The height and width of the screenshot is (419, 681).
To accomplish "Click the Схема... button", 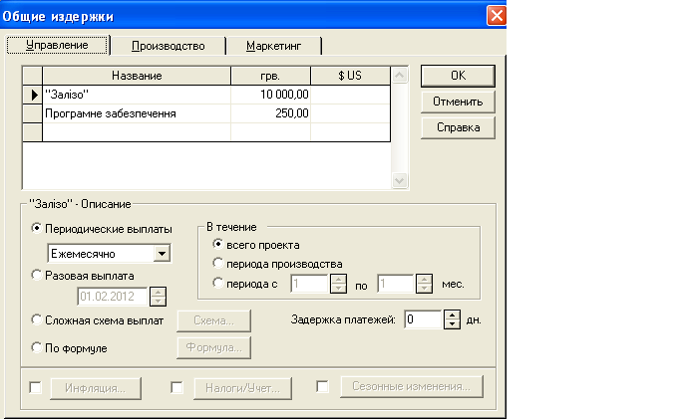I will pyautogui.click(x=213, y=320).
